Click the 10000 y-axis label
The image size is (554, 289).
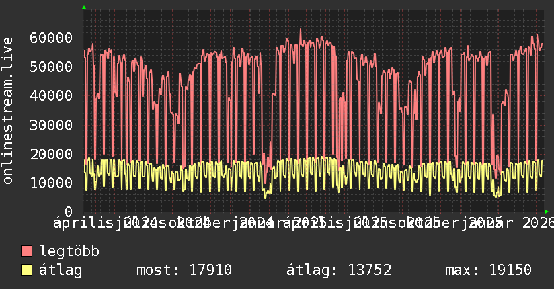coord(51,183)
